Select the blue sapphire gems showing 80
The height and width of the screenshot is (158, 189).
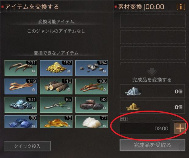tap(21, 121)
